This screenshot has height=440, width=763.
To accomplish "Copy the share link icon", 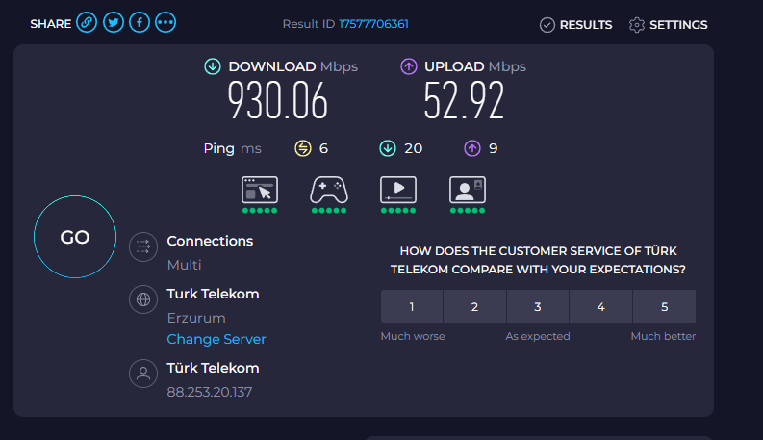I will tap(88, 24).
